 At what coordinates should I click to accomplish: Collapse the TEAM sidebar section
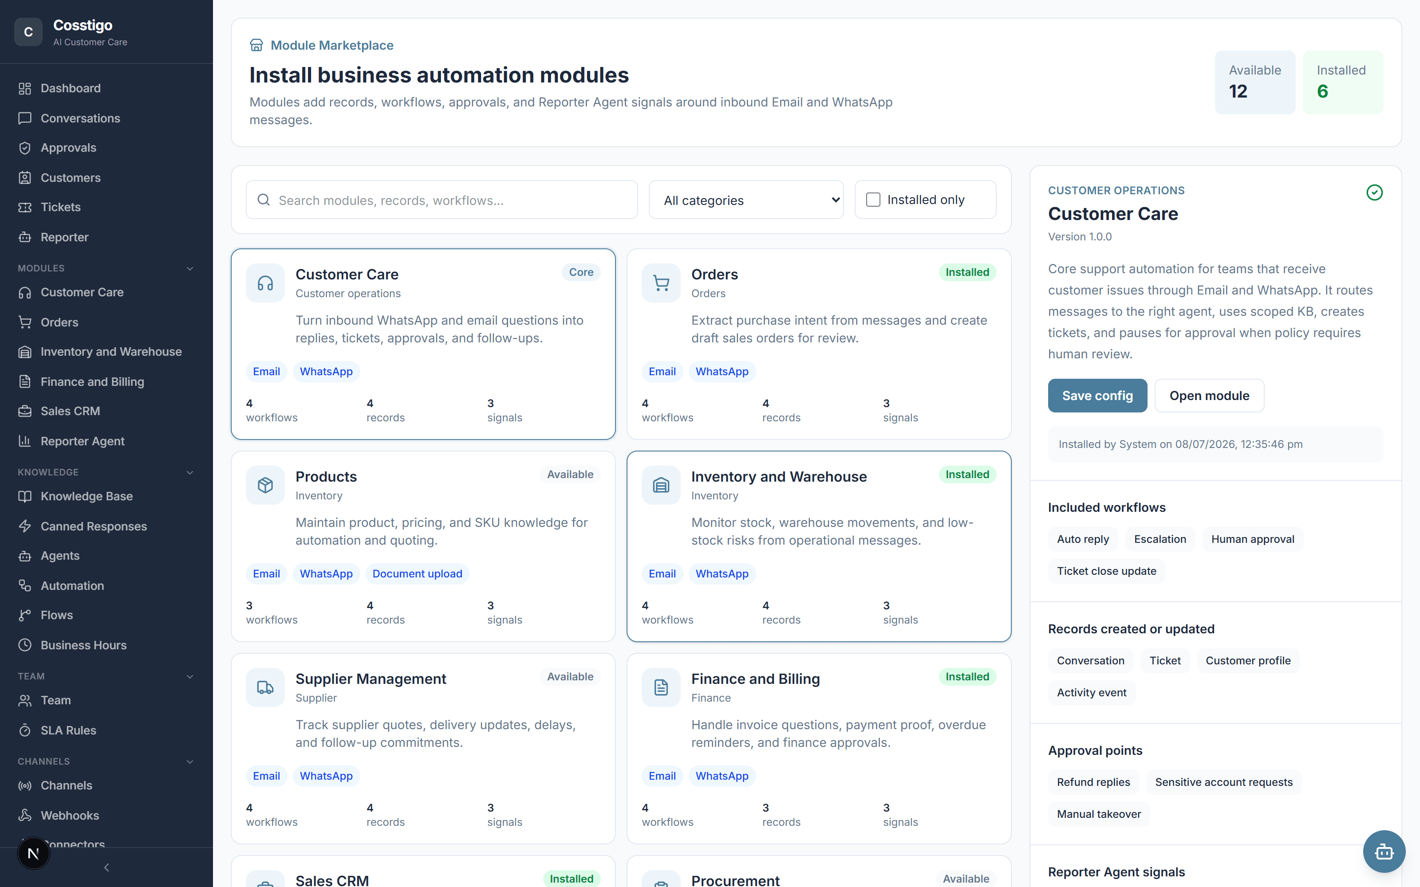click(x=189, y=676)
